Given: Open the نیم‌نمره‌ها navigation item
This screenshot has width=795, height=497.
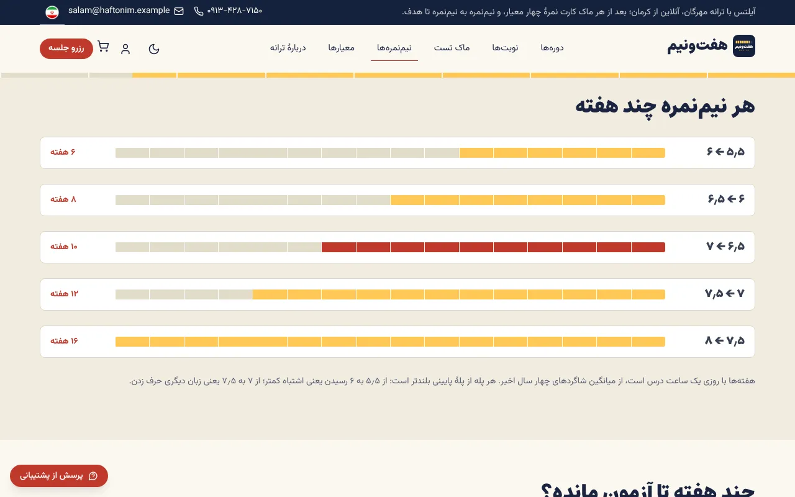Looking at the screenshot, I should pyautogui.click(x=394, y=48).
